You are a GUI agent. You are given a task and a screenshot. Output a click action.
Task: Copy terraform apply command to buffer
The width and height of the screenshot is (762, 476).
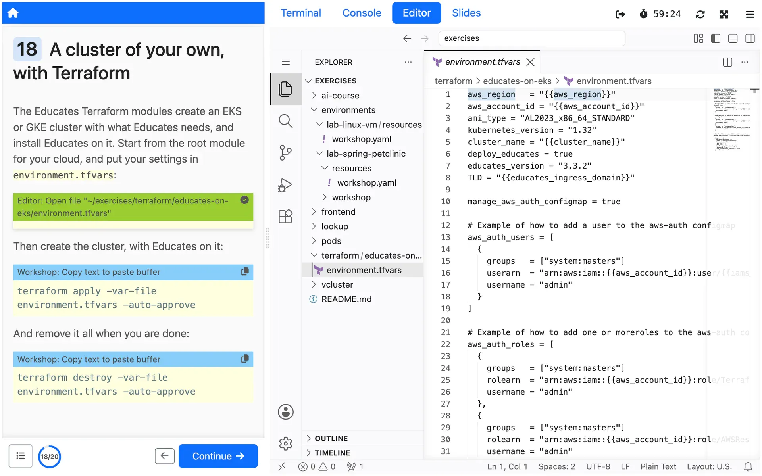point(245,272)
